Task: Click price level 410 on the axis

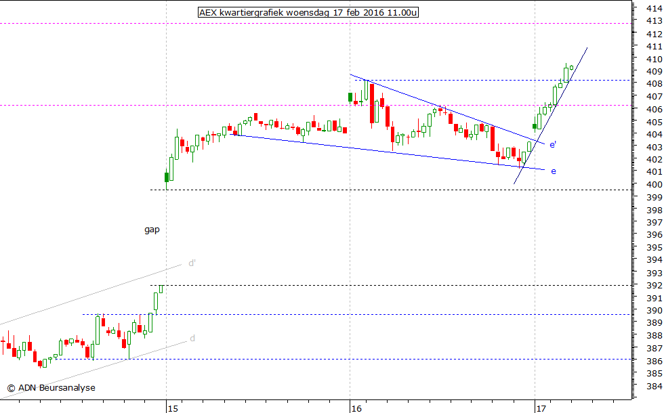Action: click(655, 60)
